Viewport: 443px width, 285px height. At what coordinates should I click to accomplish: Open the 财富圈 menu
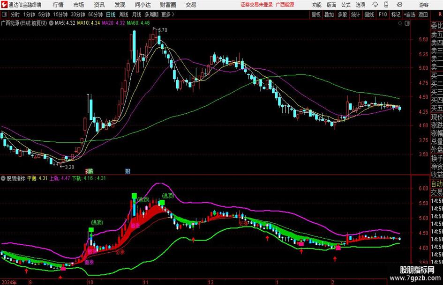(x=168, y=5)
